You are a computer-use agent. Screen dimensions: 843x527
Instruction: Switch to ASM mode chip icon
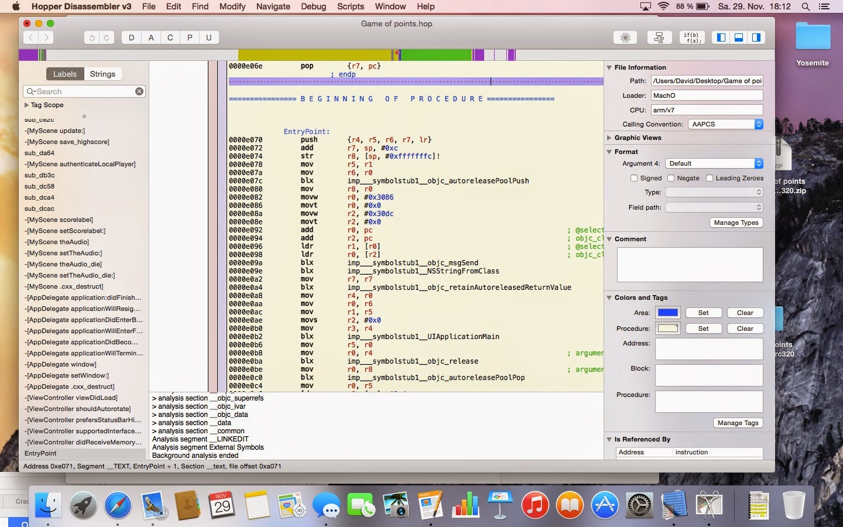[625, 37]
